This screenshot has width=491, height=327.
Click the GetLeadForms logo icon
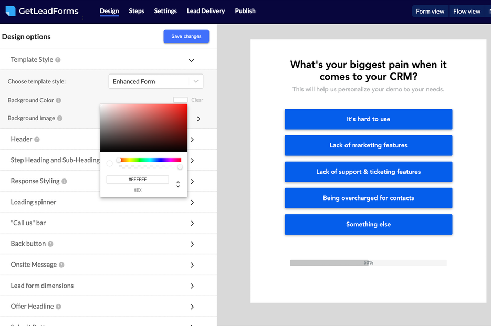tap(11, 11)
